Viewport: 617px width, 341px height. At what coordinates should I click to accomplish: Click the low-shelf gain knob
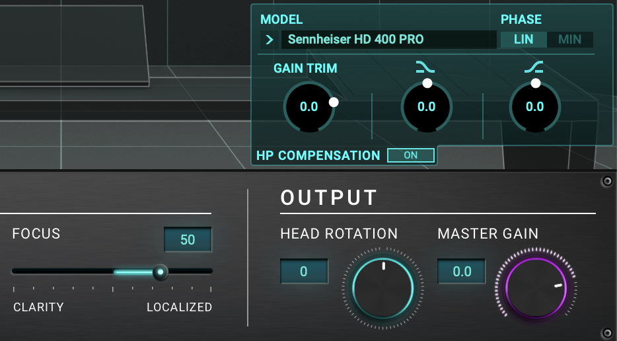pyautogui.click(x=426, y=106)
